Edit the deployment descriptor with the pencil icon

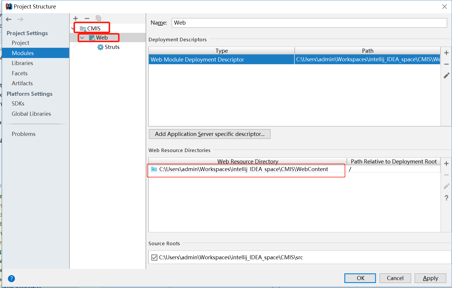(x=446, y=76)
